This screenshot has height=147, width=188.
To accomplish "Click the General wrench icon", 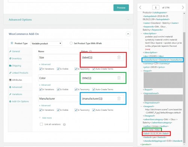I will (x=10, y=51).
